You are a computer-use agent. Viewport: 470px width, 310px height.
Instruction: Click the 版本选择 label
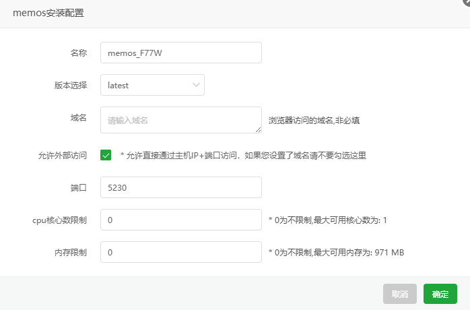(x=71, y=85)
